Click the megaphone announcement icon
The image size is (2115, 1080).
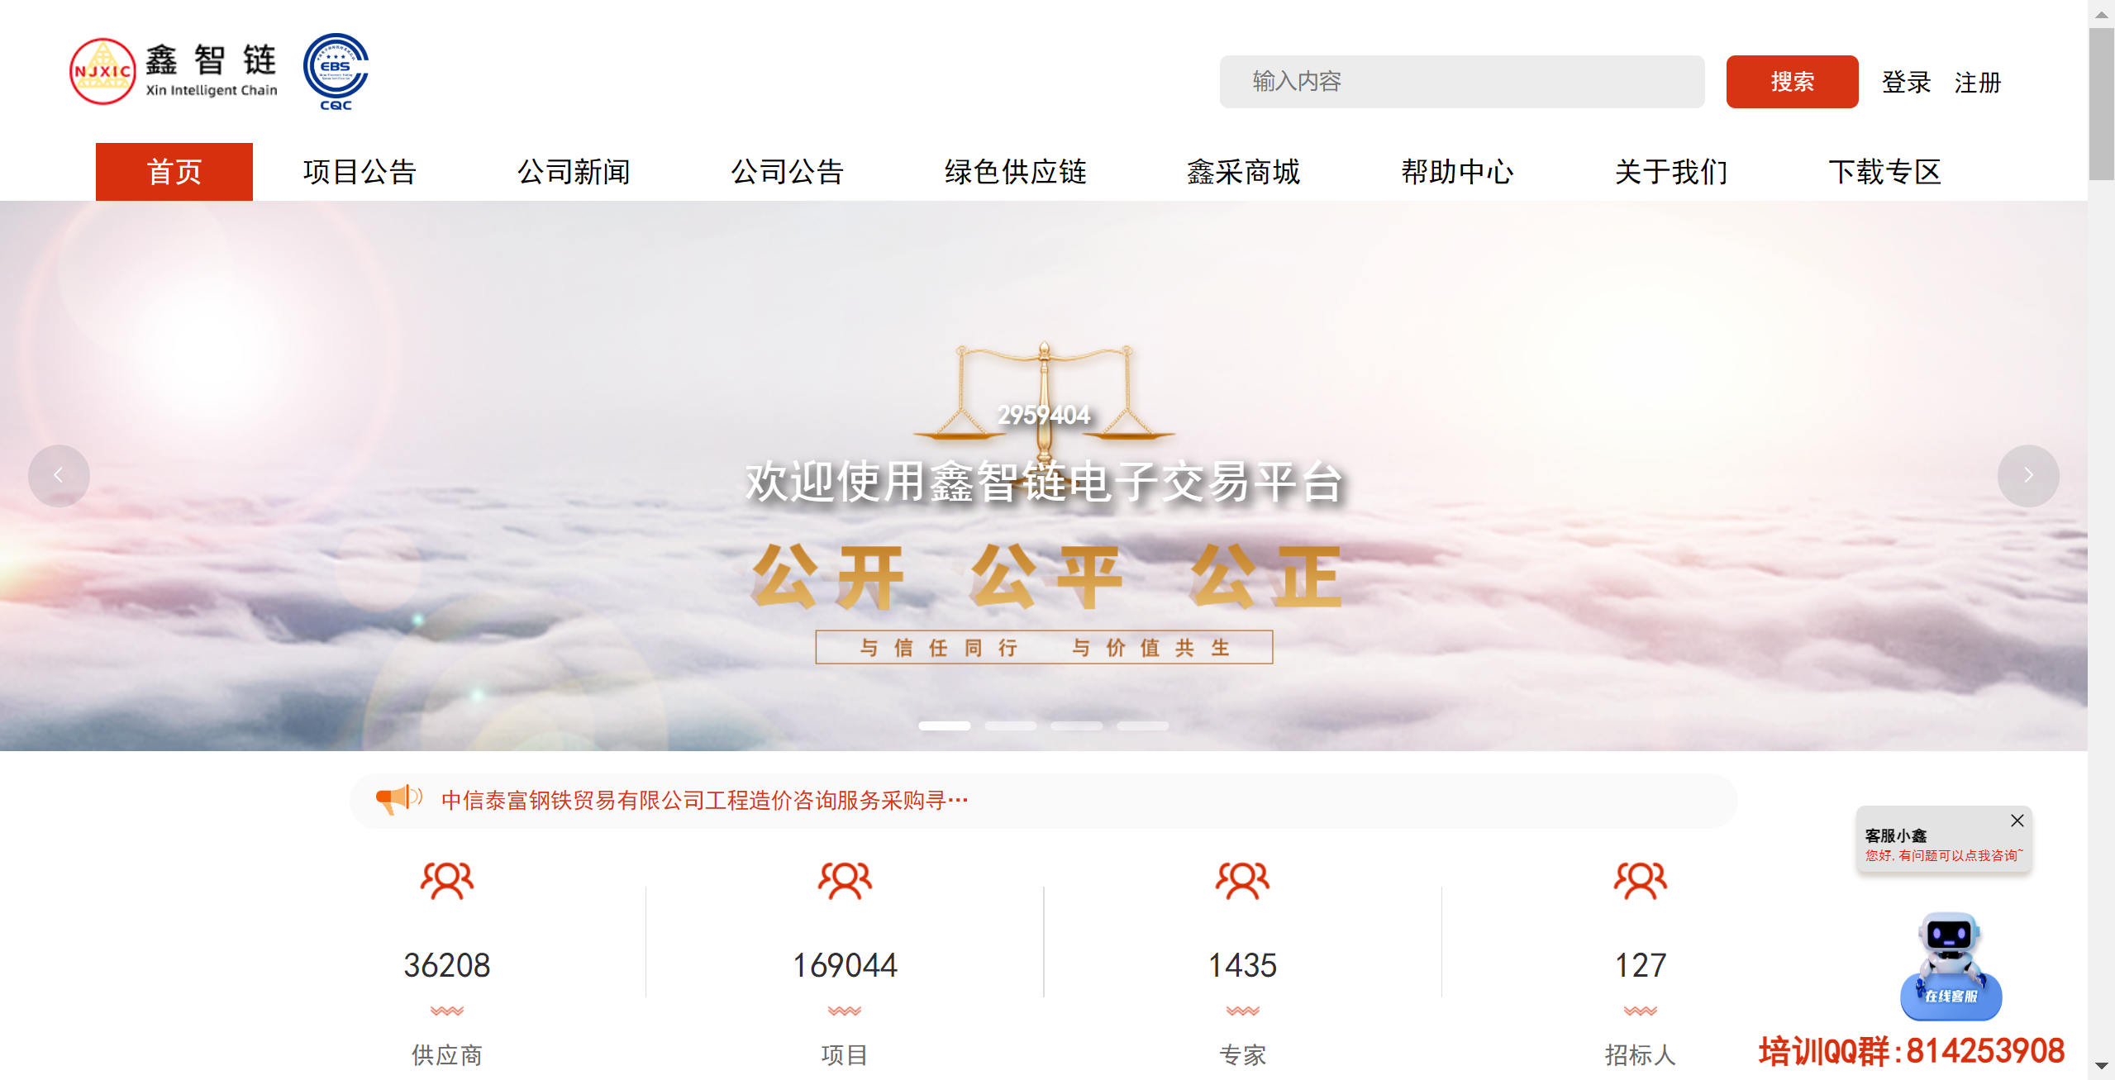398,799
